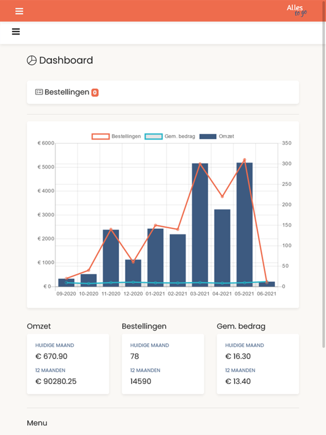Click the dark blue Omzet legend swatch

208,136
